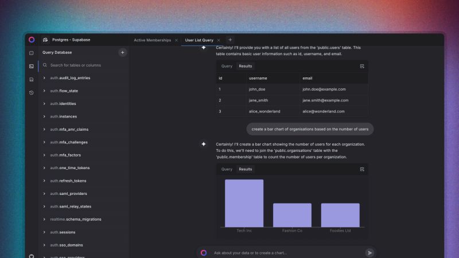
Task: Focus the Ask about your data input
Action: click(x=287, y=253)
